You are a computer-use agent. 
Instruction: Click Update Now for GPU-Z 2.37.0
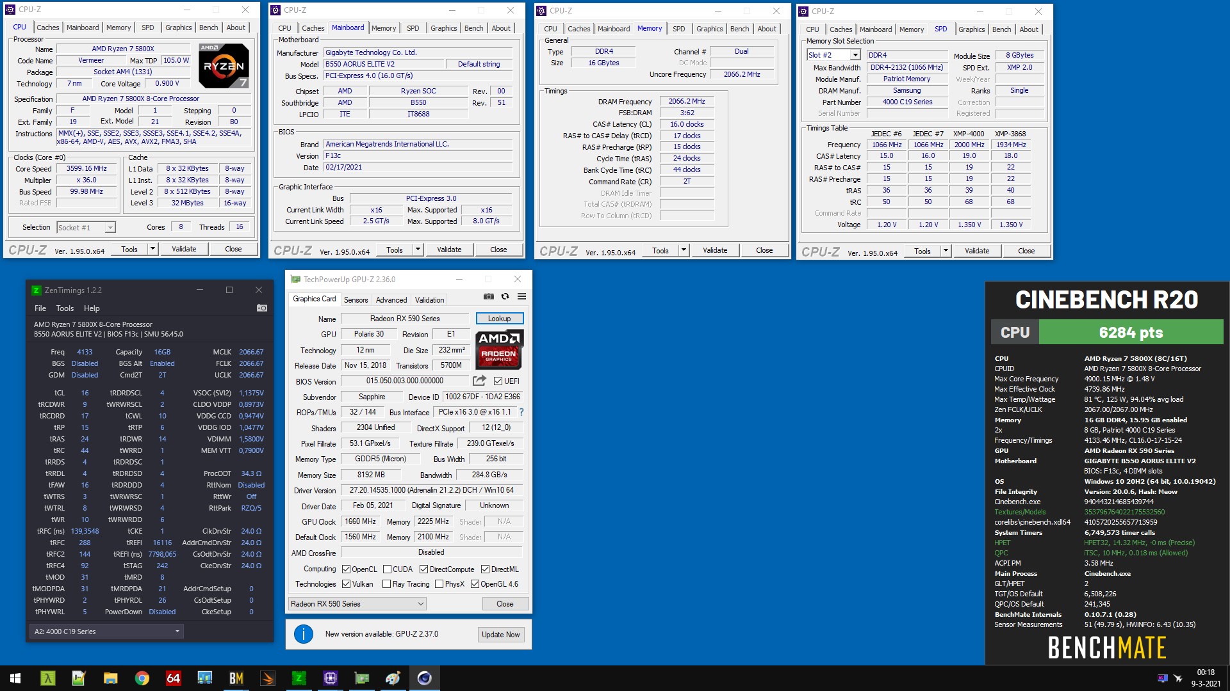[x=501, y=635]
